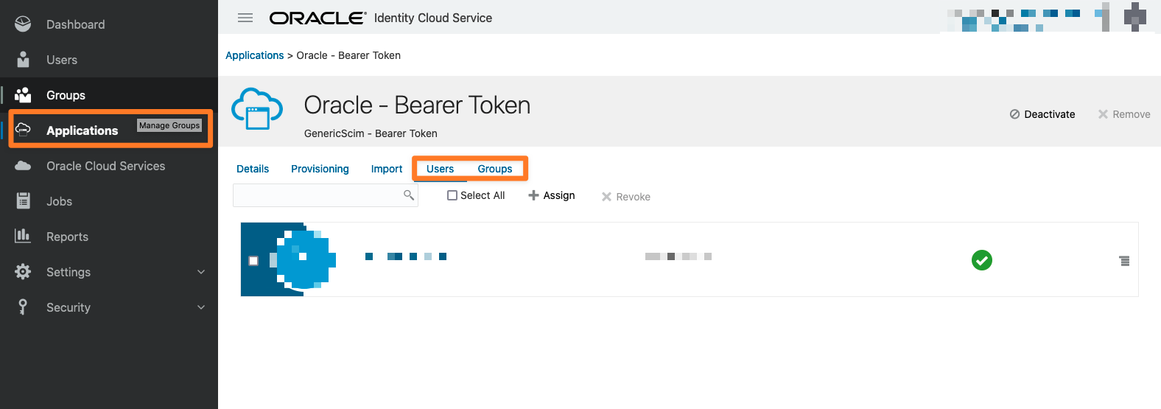Screen dimensions: 1161x409
Task: Check the Select All checkbox
Action: pos(452,195)
